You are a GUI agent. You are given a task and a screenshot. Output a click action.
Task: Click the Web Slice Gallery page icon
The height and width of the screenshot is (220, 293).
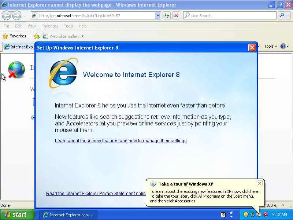pyautogui.click(x=45, y=36)
